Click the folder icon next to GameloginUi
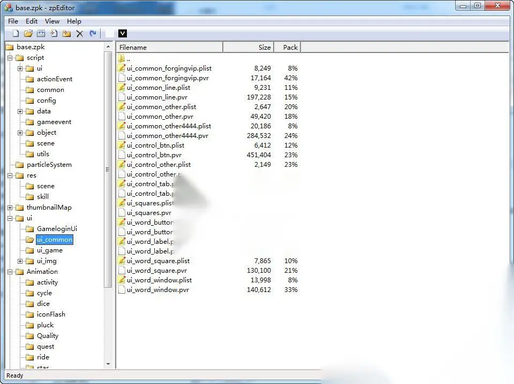This screenshot has width=514, height=384. 30,229
